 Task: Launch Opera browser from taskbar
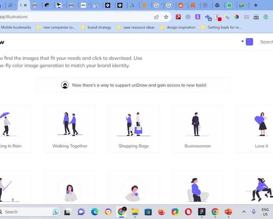tap(188, 212)
